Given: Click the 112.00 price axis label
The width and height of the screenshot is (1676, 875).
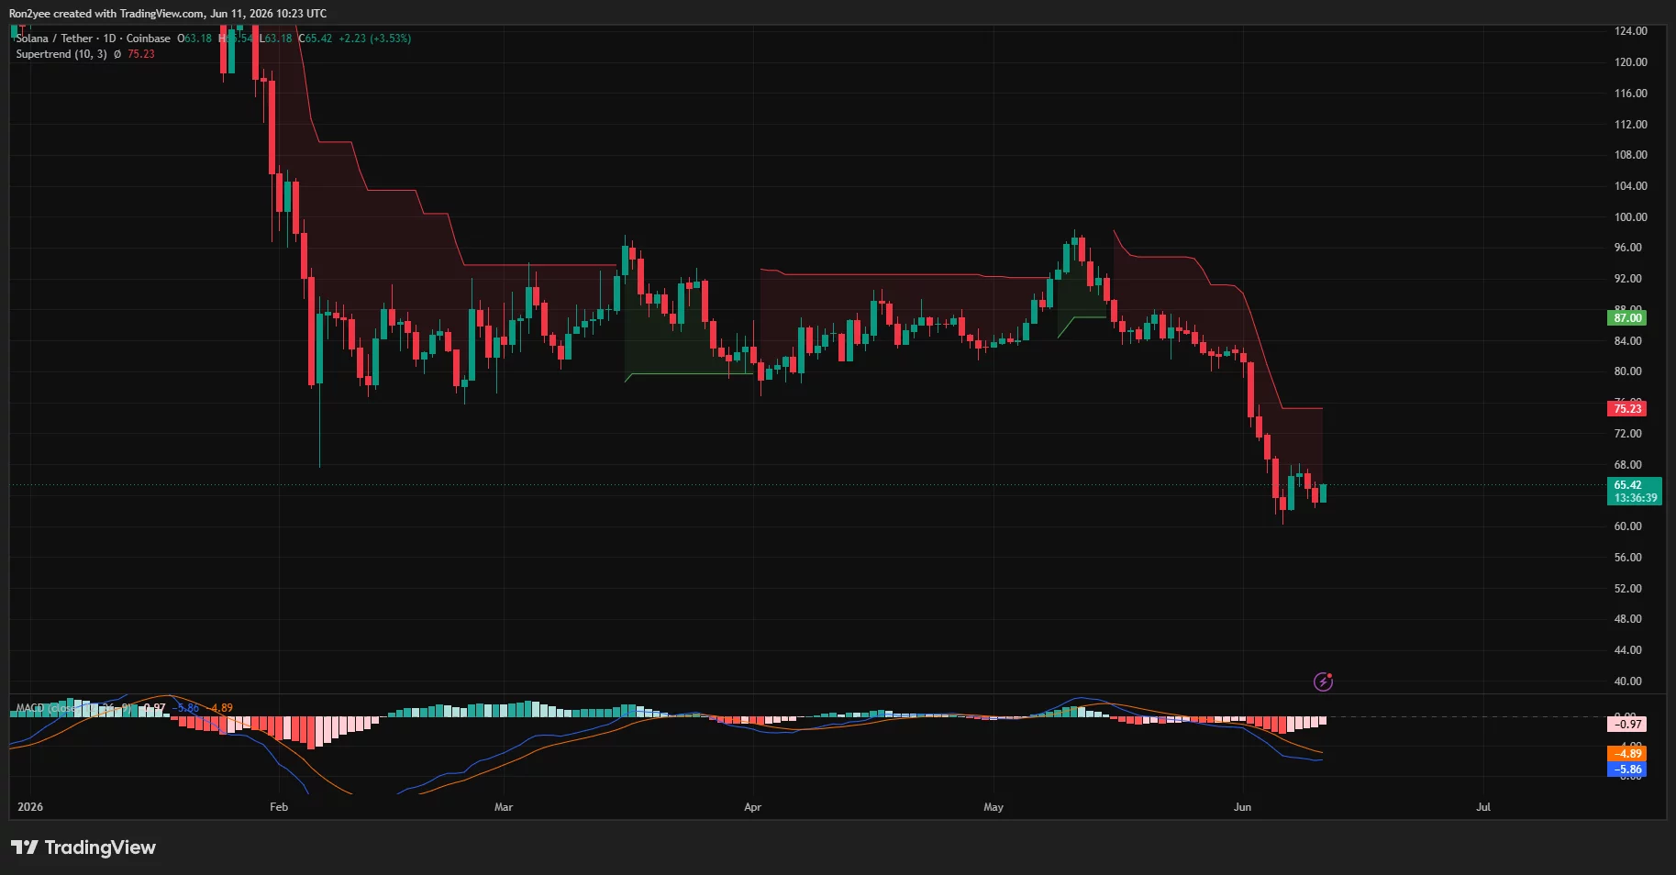Looking at the screenshot, I should [1631, 125].
